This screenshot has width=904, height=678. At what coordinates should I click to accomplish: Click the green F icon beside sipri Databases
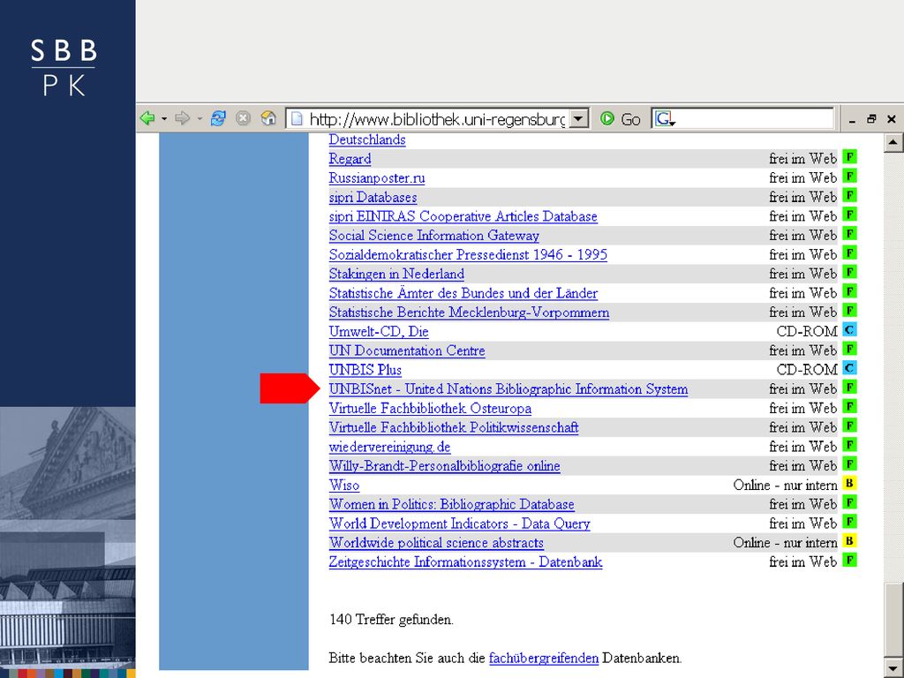coord(849,195)
